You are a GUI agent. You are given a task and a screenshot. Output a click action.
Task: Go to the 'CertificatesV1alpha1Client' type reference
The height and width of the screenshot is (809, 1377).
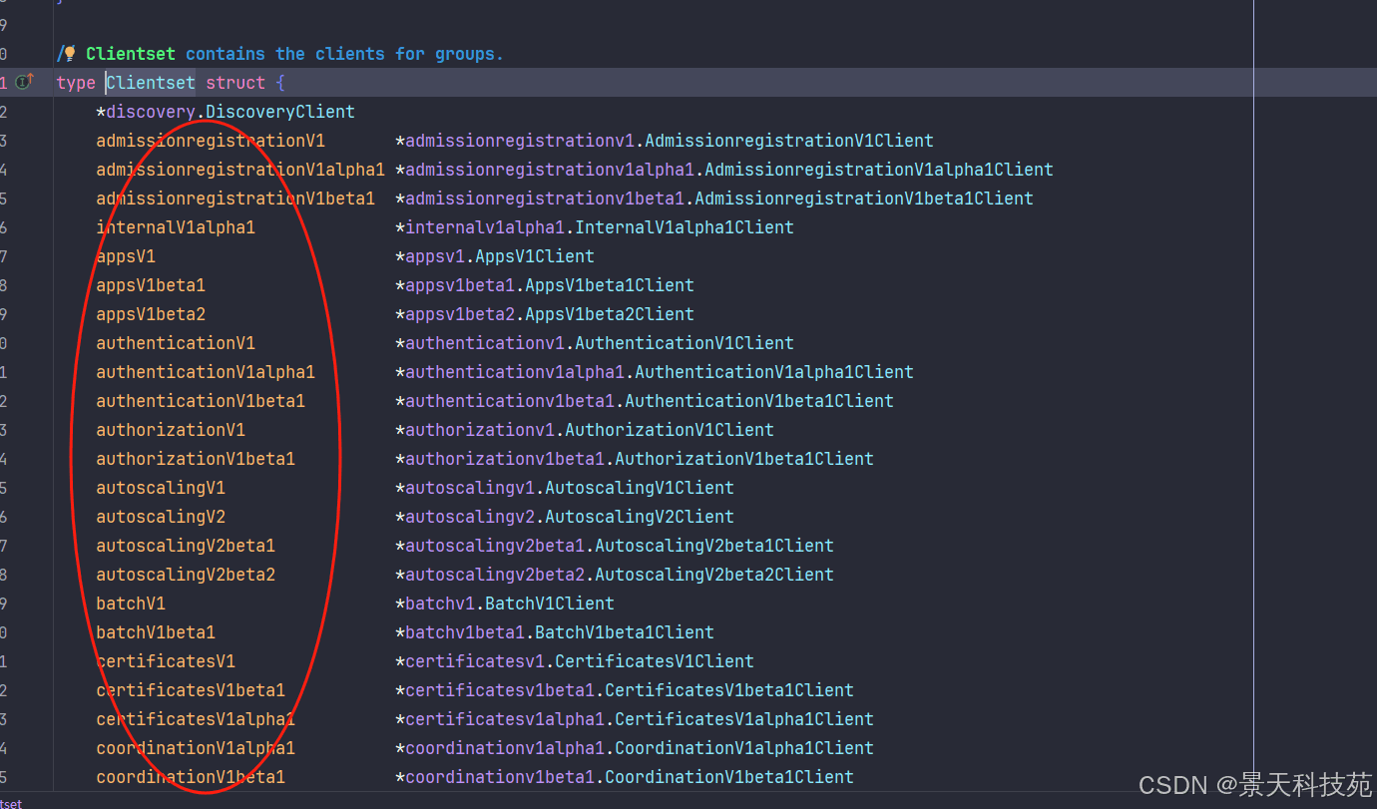pyautogui.click(x=744, y=719)
